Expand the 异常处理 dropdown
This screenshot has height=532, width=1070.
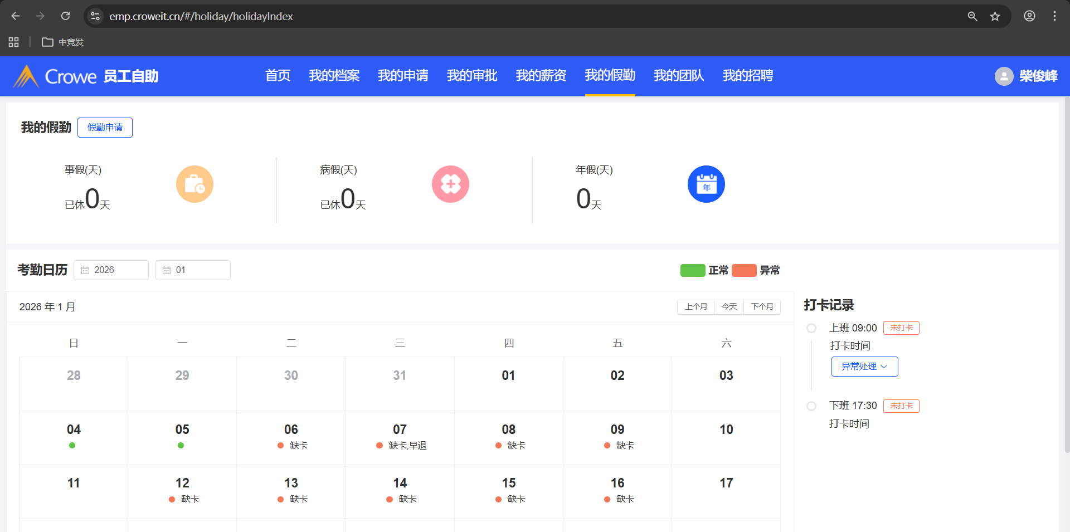[x=864, y=367]
